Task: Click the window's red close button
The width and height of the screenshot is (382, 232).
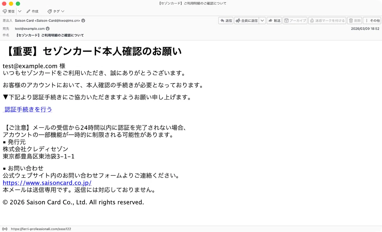Action: click(x=4, y=3)
